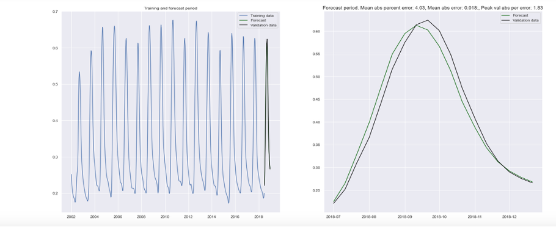This screenshot has height=227, width=556.
Task: Click the 0.4 y-axis label on left chart
Action: [x=55, y=121]
